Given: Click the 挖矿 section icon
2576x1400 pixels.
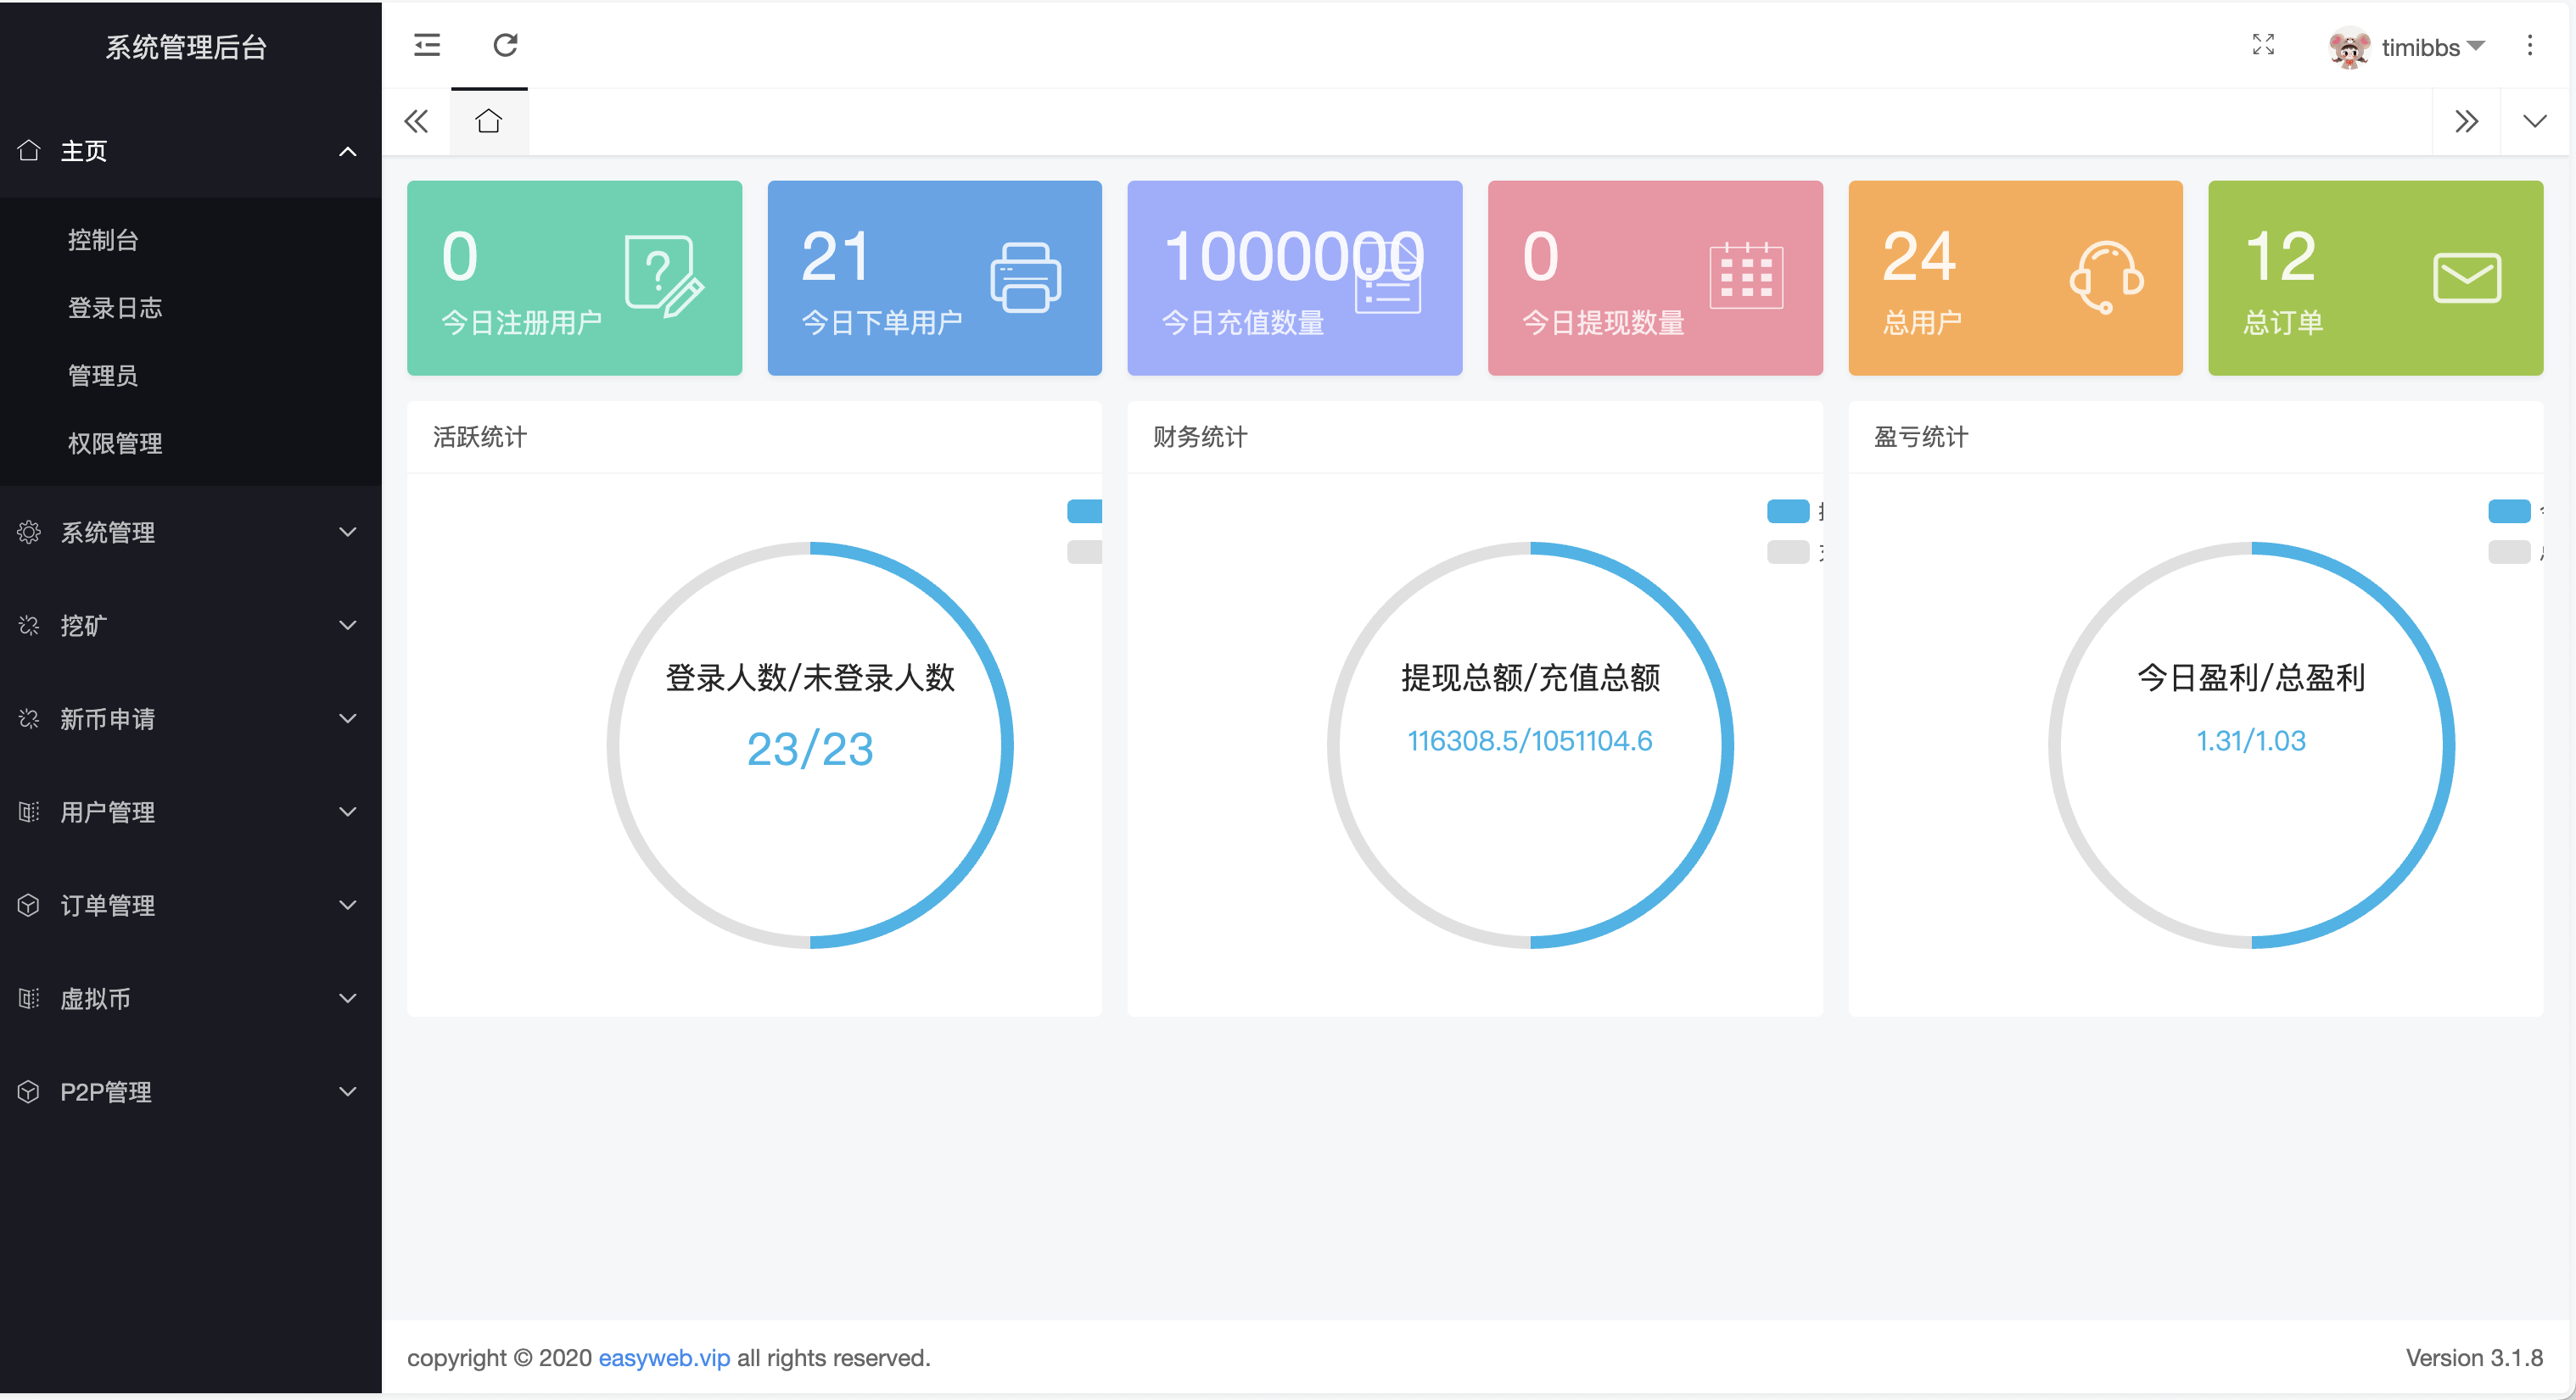Looking at the screenshot, I should pos(28,626).
